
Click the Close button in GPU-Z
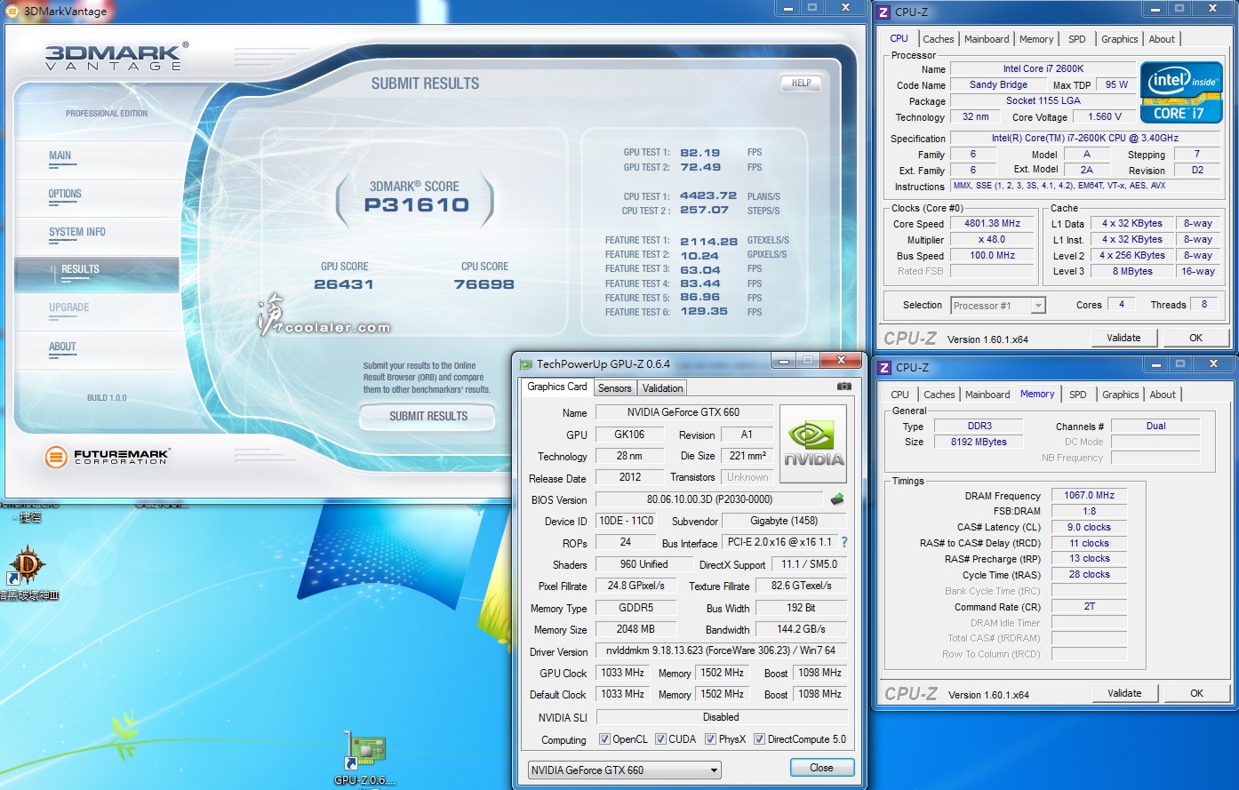pos(822,768)
